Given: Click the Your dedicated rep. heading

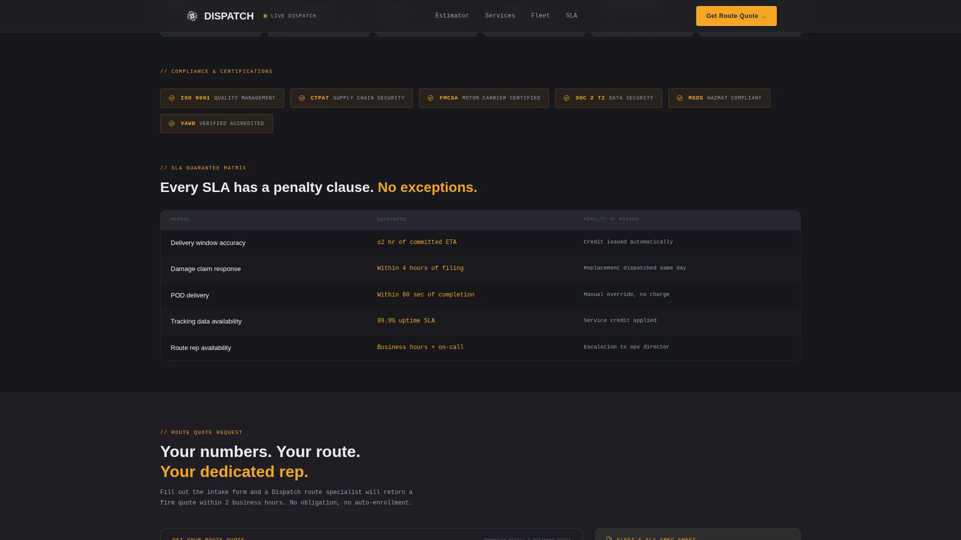Looking at the screenshot, I should [234, 471].
